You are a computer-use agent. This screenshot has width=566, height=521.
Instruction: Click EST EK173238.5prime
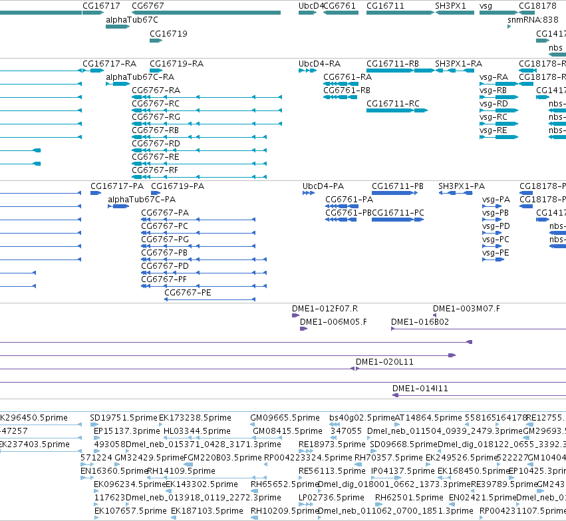(x=195, y=418)
